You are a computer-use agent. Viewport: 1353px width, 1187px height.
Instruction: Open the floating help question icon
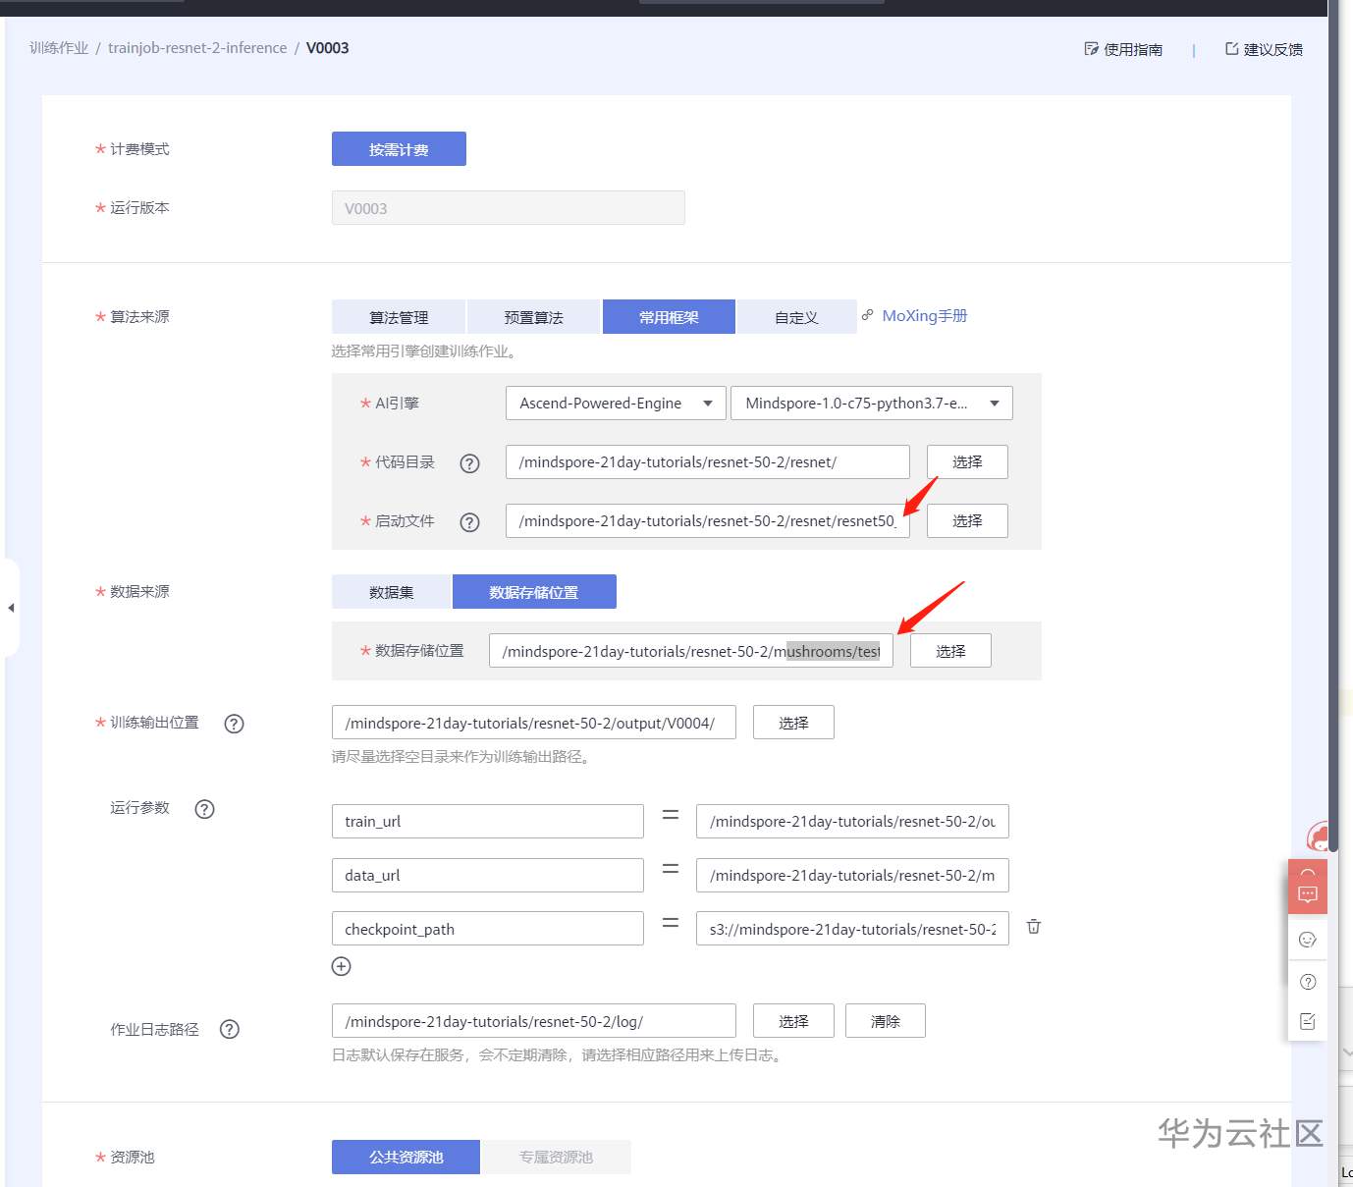(1308, 982)
